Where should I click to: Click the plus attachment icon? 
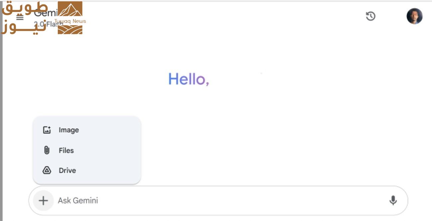coord(43,200)
